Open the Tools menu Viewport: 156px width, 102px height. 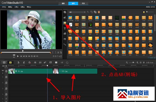[16, 7]
